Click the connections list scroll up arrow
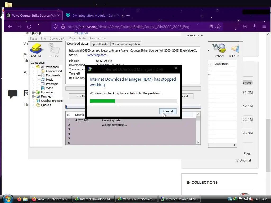 198,114
